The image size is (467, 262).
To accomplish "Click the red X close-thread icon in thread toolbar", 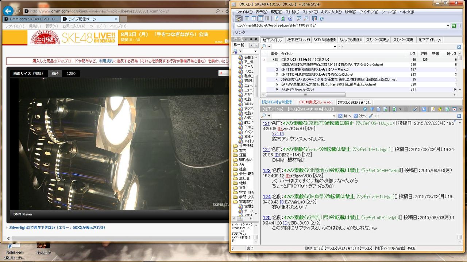I will tap(455, 109).
